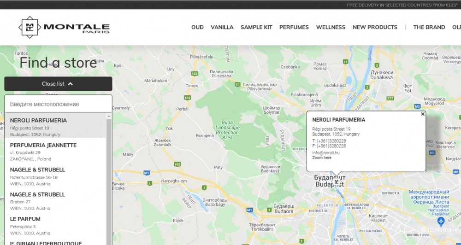Click the road 10 shield near Pilisvörösvár
The image size is (461, 245).
tap(237, 85)
